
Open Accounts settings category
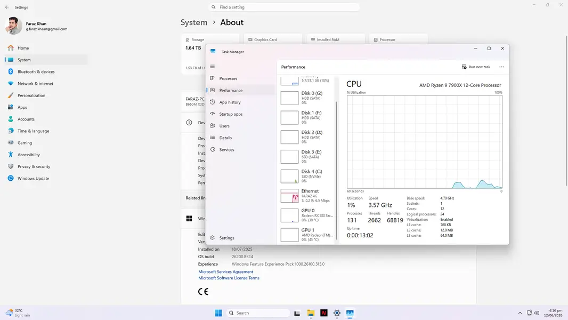[x=46, y=119]
